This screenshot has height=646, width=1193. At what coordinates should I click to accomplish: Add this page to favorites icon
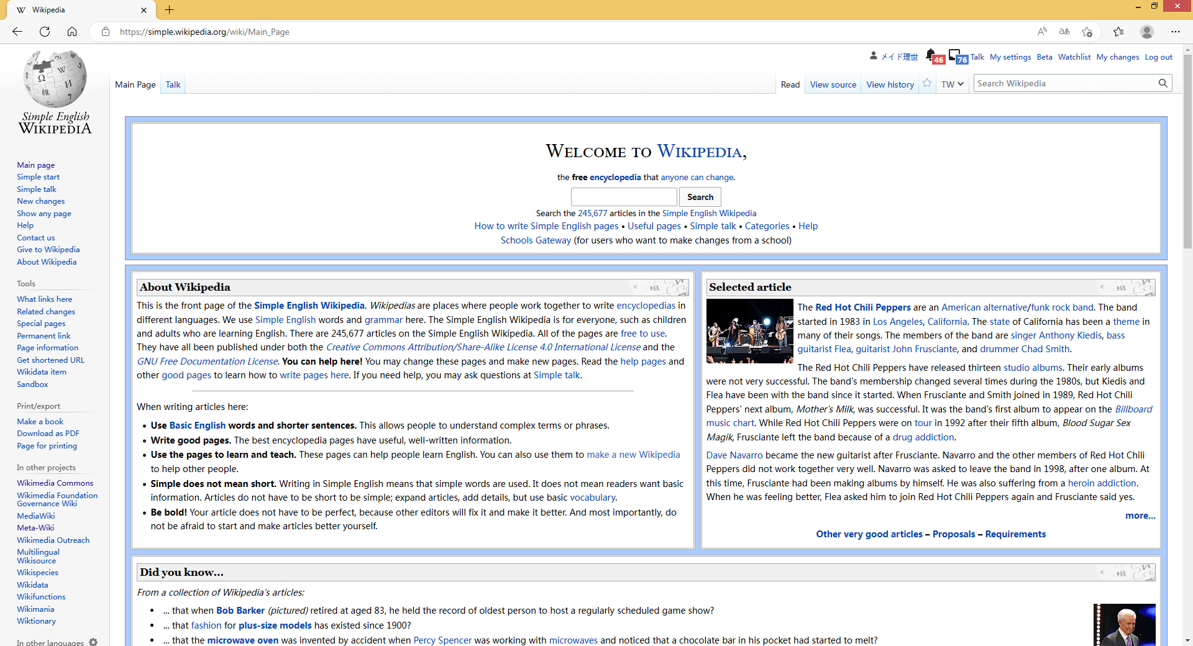[1087, 32]
